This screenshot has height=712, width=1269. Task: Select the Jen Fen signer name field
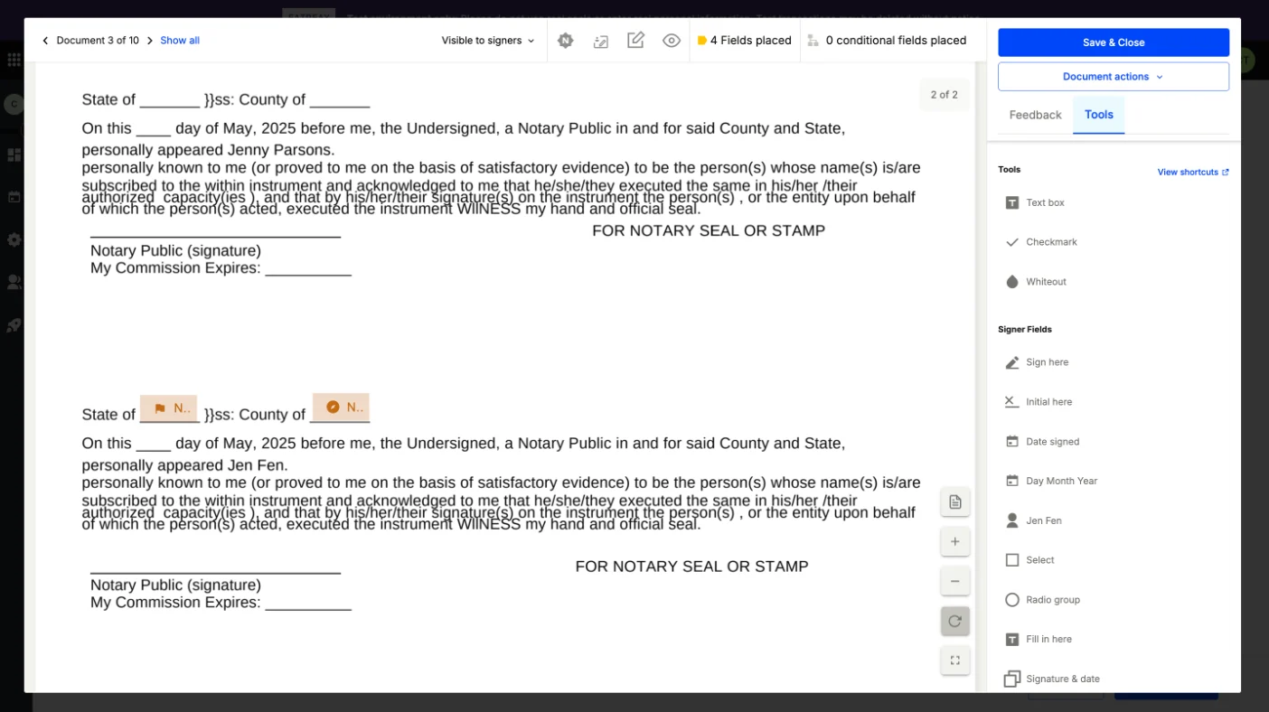(x=1033, y=520)
